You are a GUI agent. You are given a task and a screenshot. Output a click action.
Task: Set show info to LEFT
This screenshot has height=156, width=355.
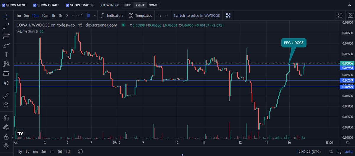tap(127, 5)
